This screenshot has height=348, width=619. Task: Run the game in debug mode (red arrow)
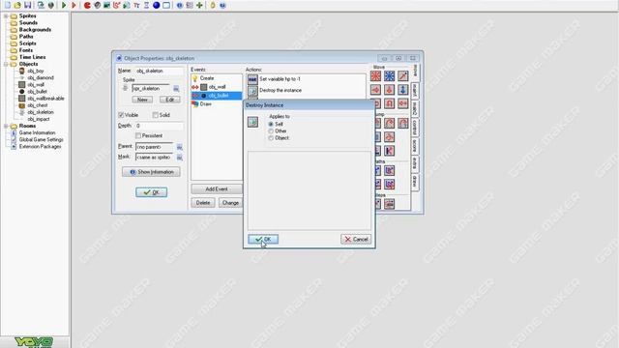click(x=74, y=5)
